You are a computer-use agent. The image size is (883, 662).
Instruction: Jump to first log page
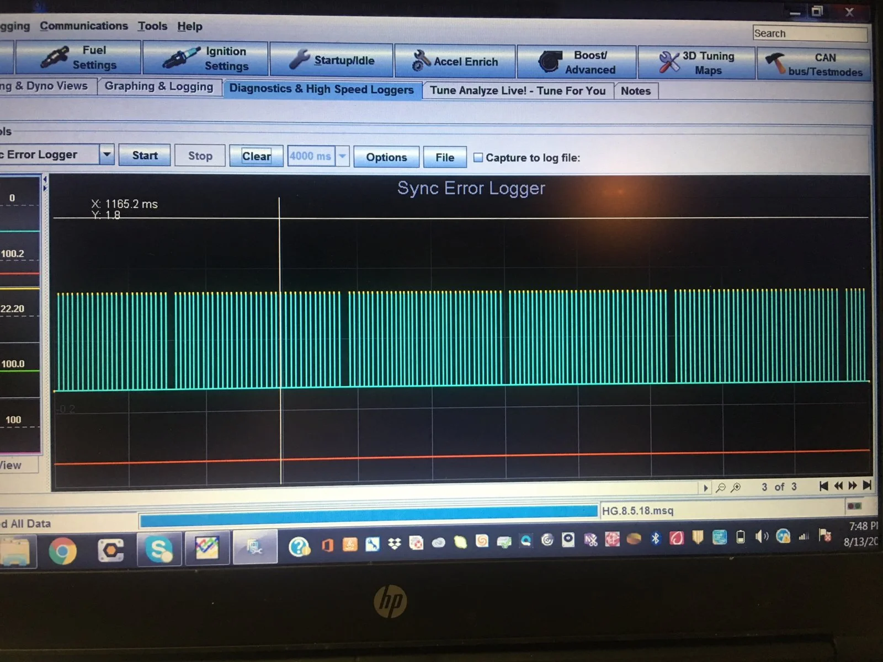tap(824, 486)
